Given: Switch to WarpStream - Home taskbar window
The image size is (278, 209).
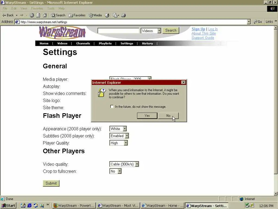Looking at the screenshot, I should pos(162,206).
